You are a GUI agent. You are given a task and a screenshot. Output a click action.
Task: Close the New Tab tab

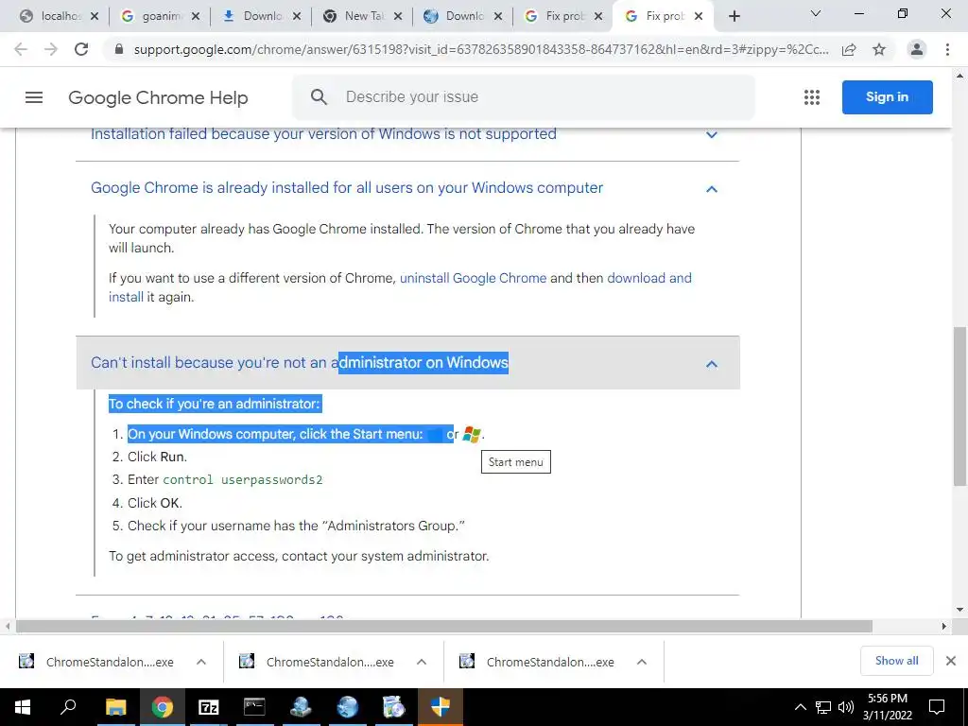click(398, 17)
